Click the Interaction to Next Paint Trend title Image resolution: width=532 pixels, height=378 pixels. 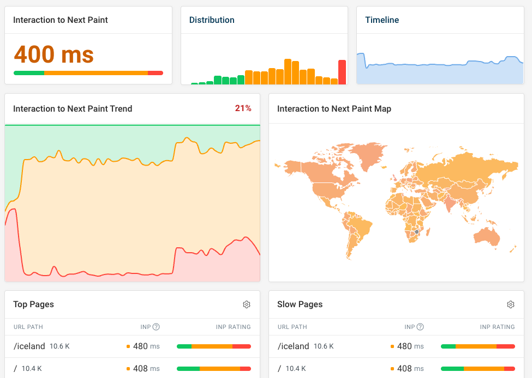click(73, 108)
